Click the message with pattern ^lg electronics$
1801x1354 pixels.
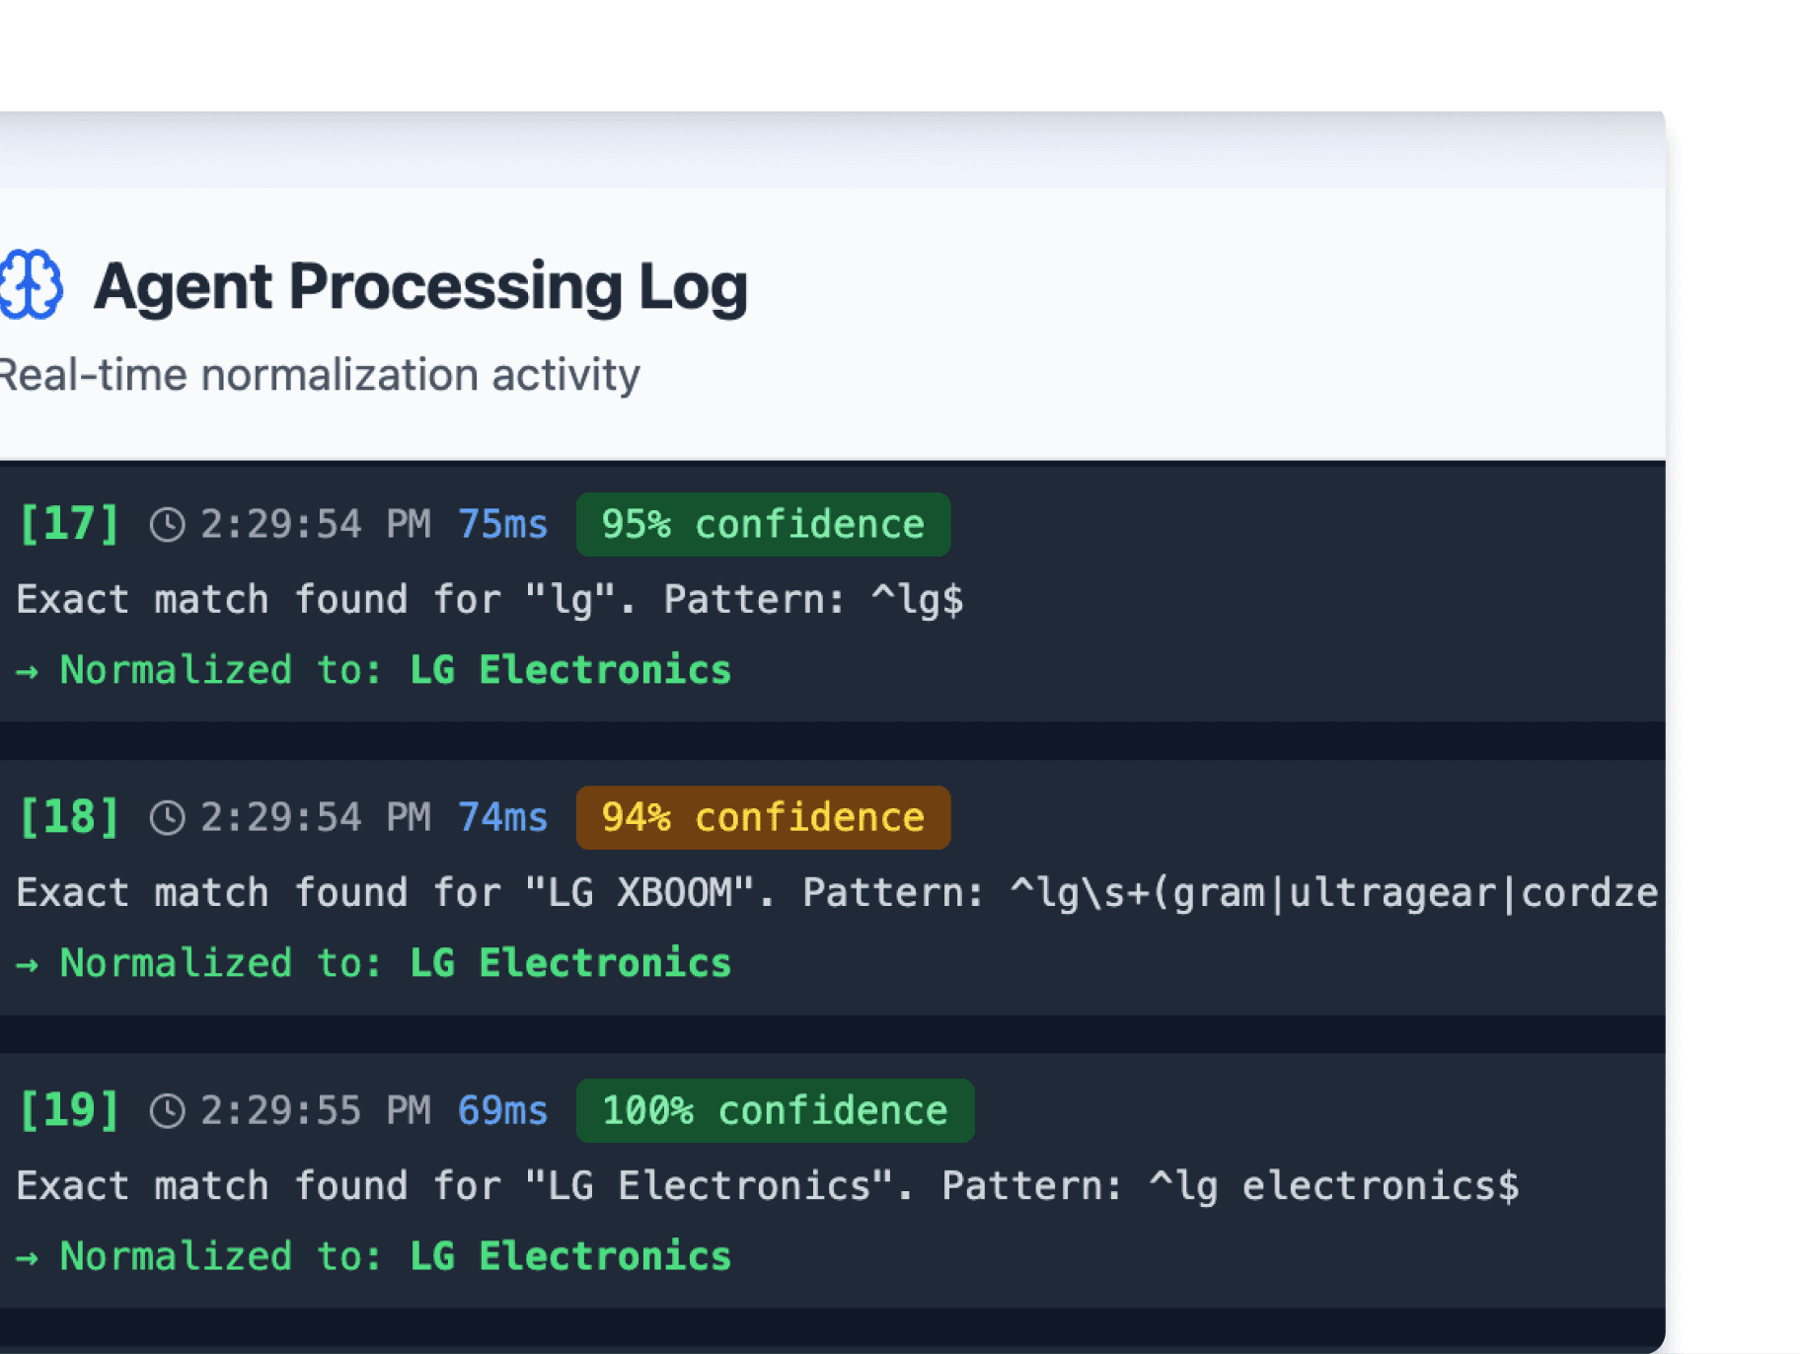click(768, 1185)
